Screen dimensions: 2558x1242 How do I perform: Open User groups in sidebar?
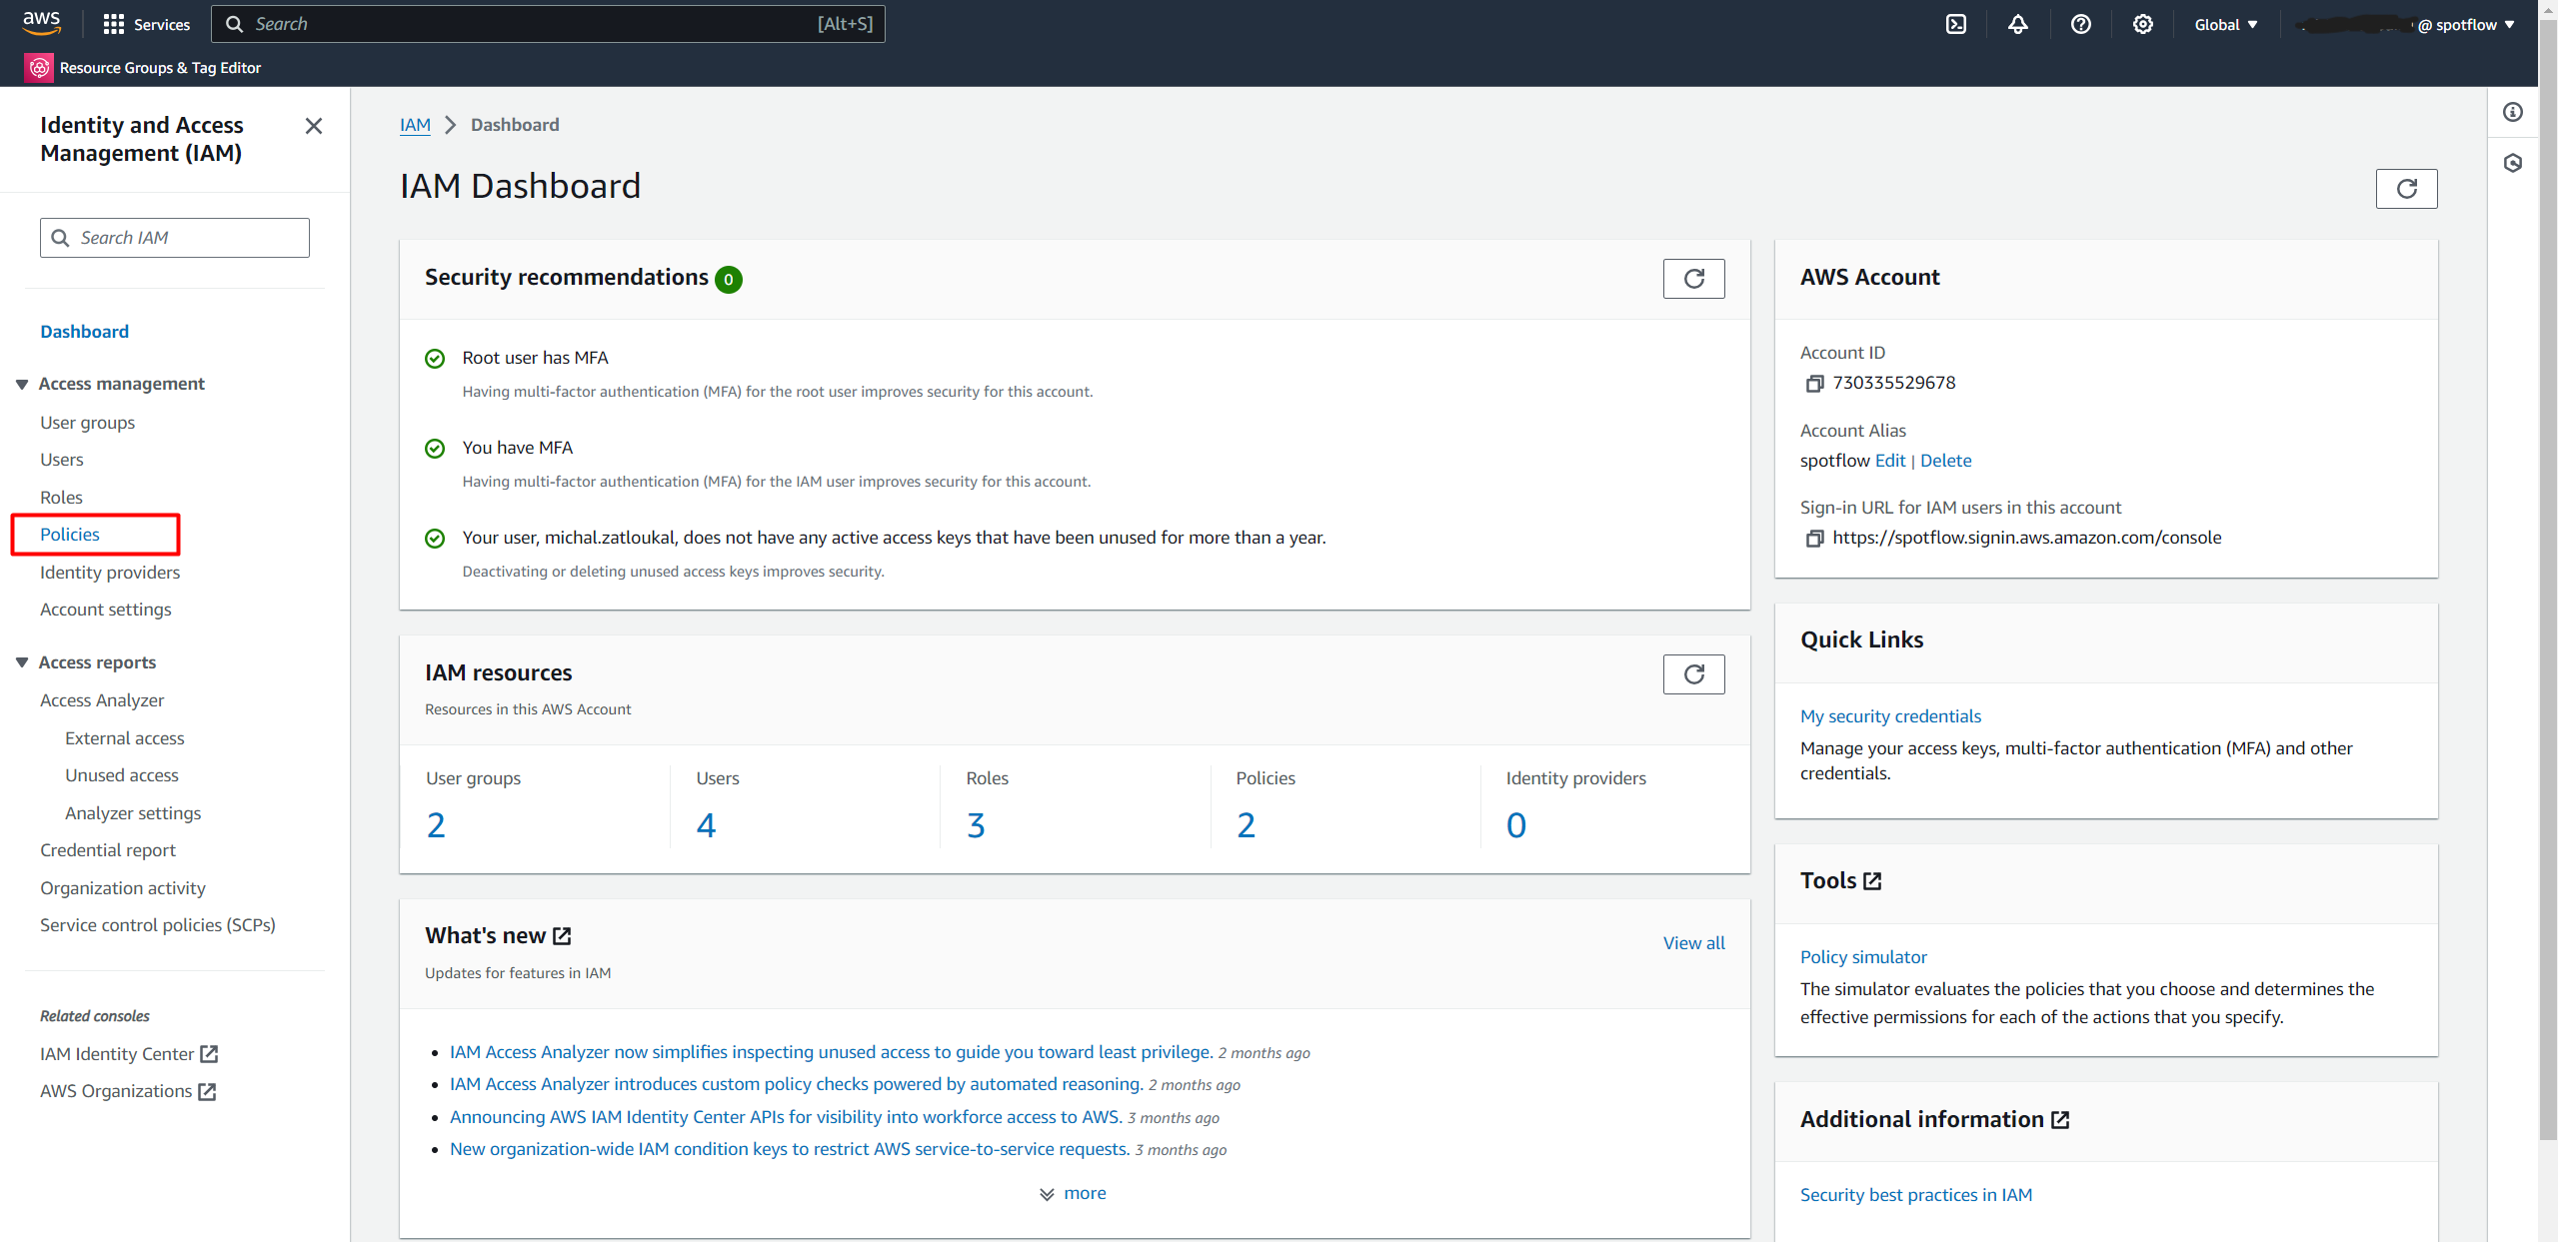pyautogui.click(x=87, y=423)
